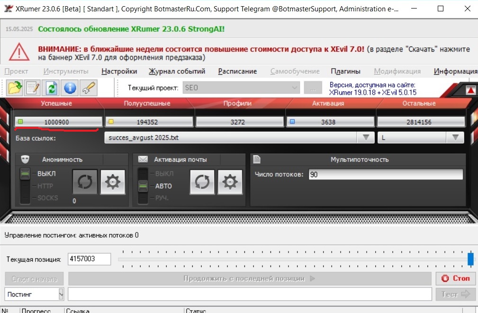Image resolution: width=478 pixels, height=313 pixels.
Task: Click the edit project notepad icon
Action: [33, 88]
